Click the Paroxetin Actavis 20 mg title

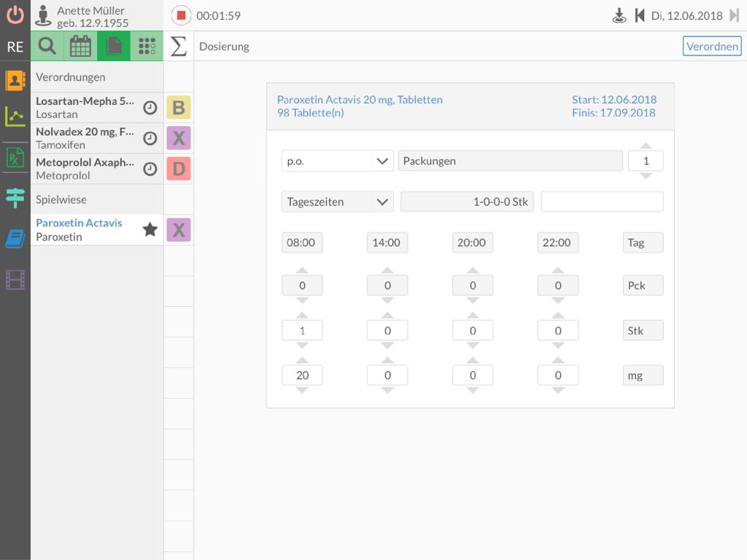(x=360, y=99)
